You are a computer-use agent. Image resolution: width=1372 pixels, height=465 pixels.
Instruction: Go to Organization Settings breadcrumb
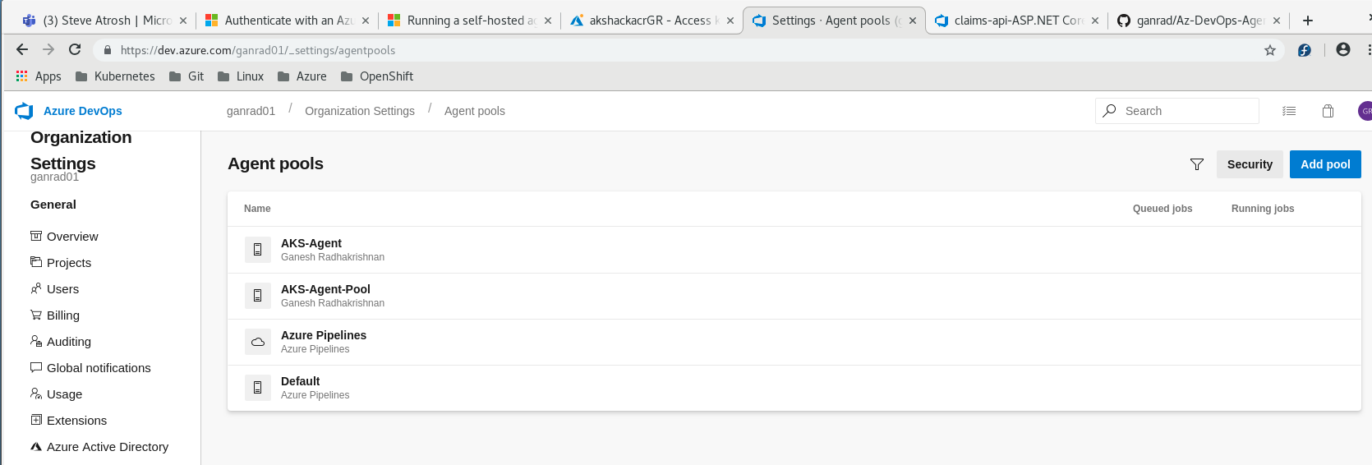pos(360,111)
